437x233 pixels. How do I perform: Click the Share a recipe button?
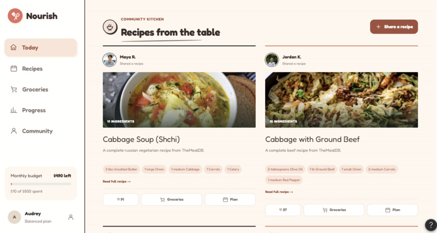click(394, 27)
